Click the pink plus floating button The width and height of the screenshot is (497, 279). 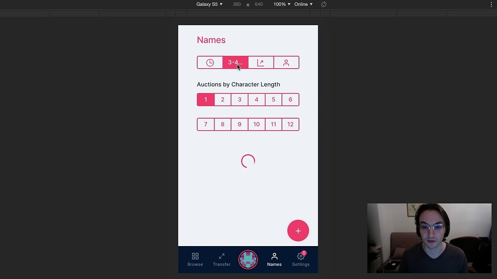click(298, 231)
